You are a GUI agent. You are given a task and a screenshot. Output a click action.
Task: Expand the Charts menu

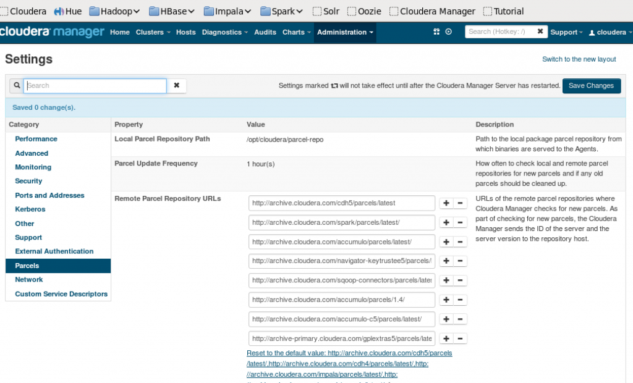tap(297, 32)
